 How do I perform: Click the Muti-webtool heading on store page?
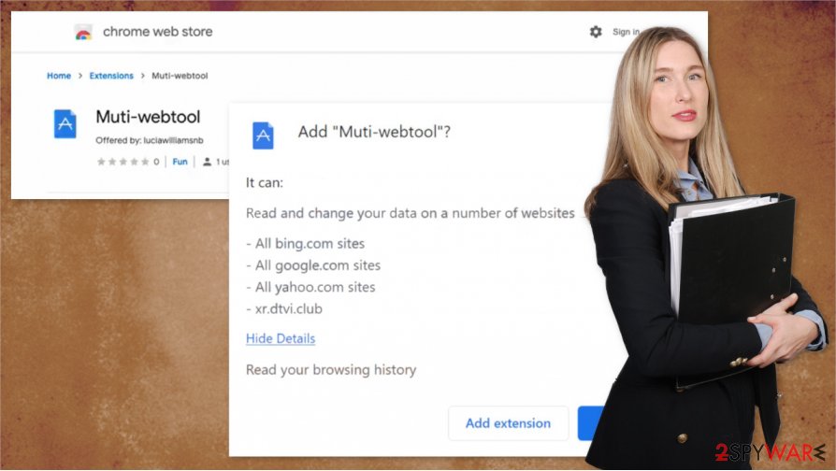(x=149, y=117)
